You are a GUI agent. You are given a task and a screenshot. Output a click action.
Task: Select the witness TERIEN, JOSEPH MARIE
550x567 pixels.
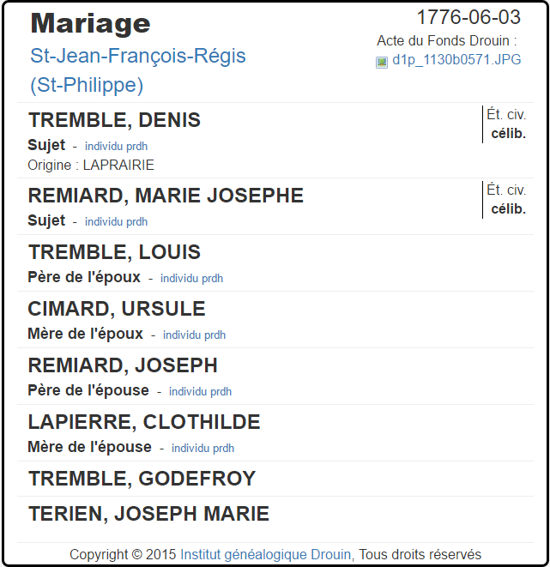point(148,514)
